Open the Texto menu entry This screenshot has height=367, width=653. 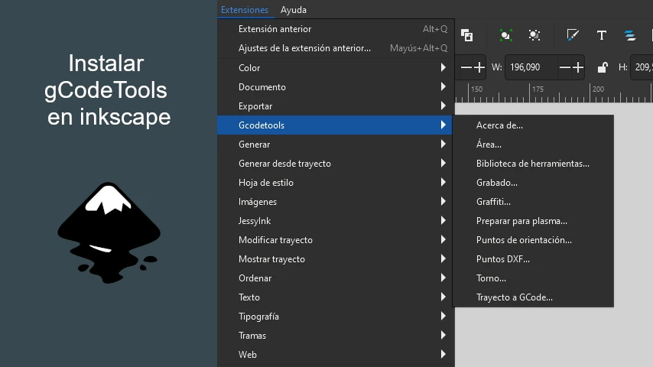pyautogui.click(x=334, y=297)
